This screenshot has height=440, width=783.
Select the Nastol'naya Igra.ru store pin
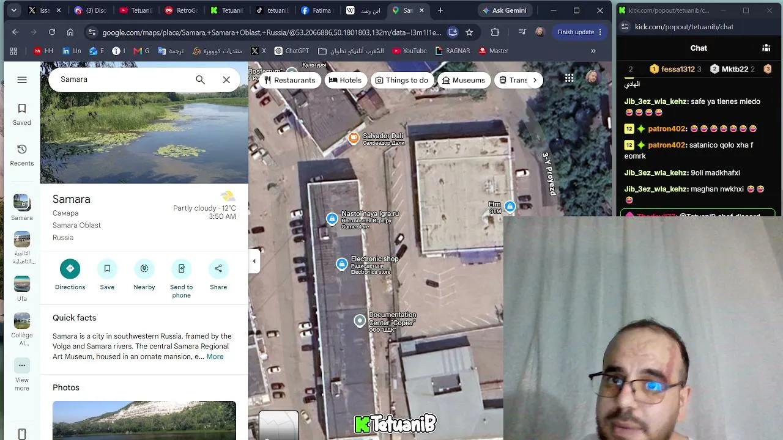click(x=332, y=219)
